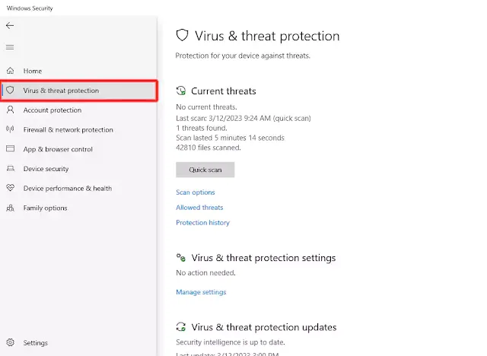This screenshot has width=487, height=356.
Task: Click Virus & threat protection updates heading
Action: tap(264, 327)
